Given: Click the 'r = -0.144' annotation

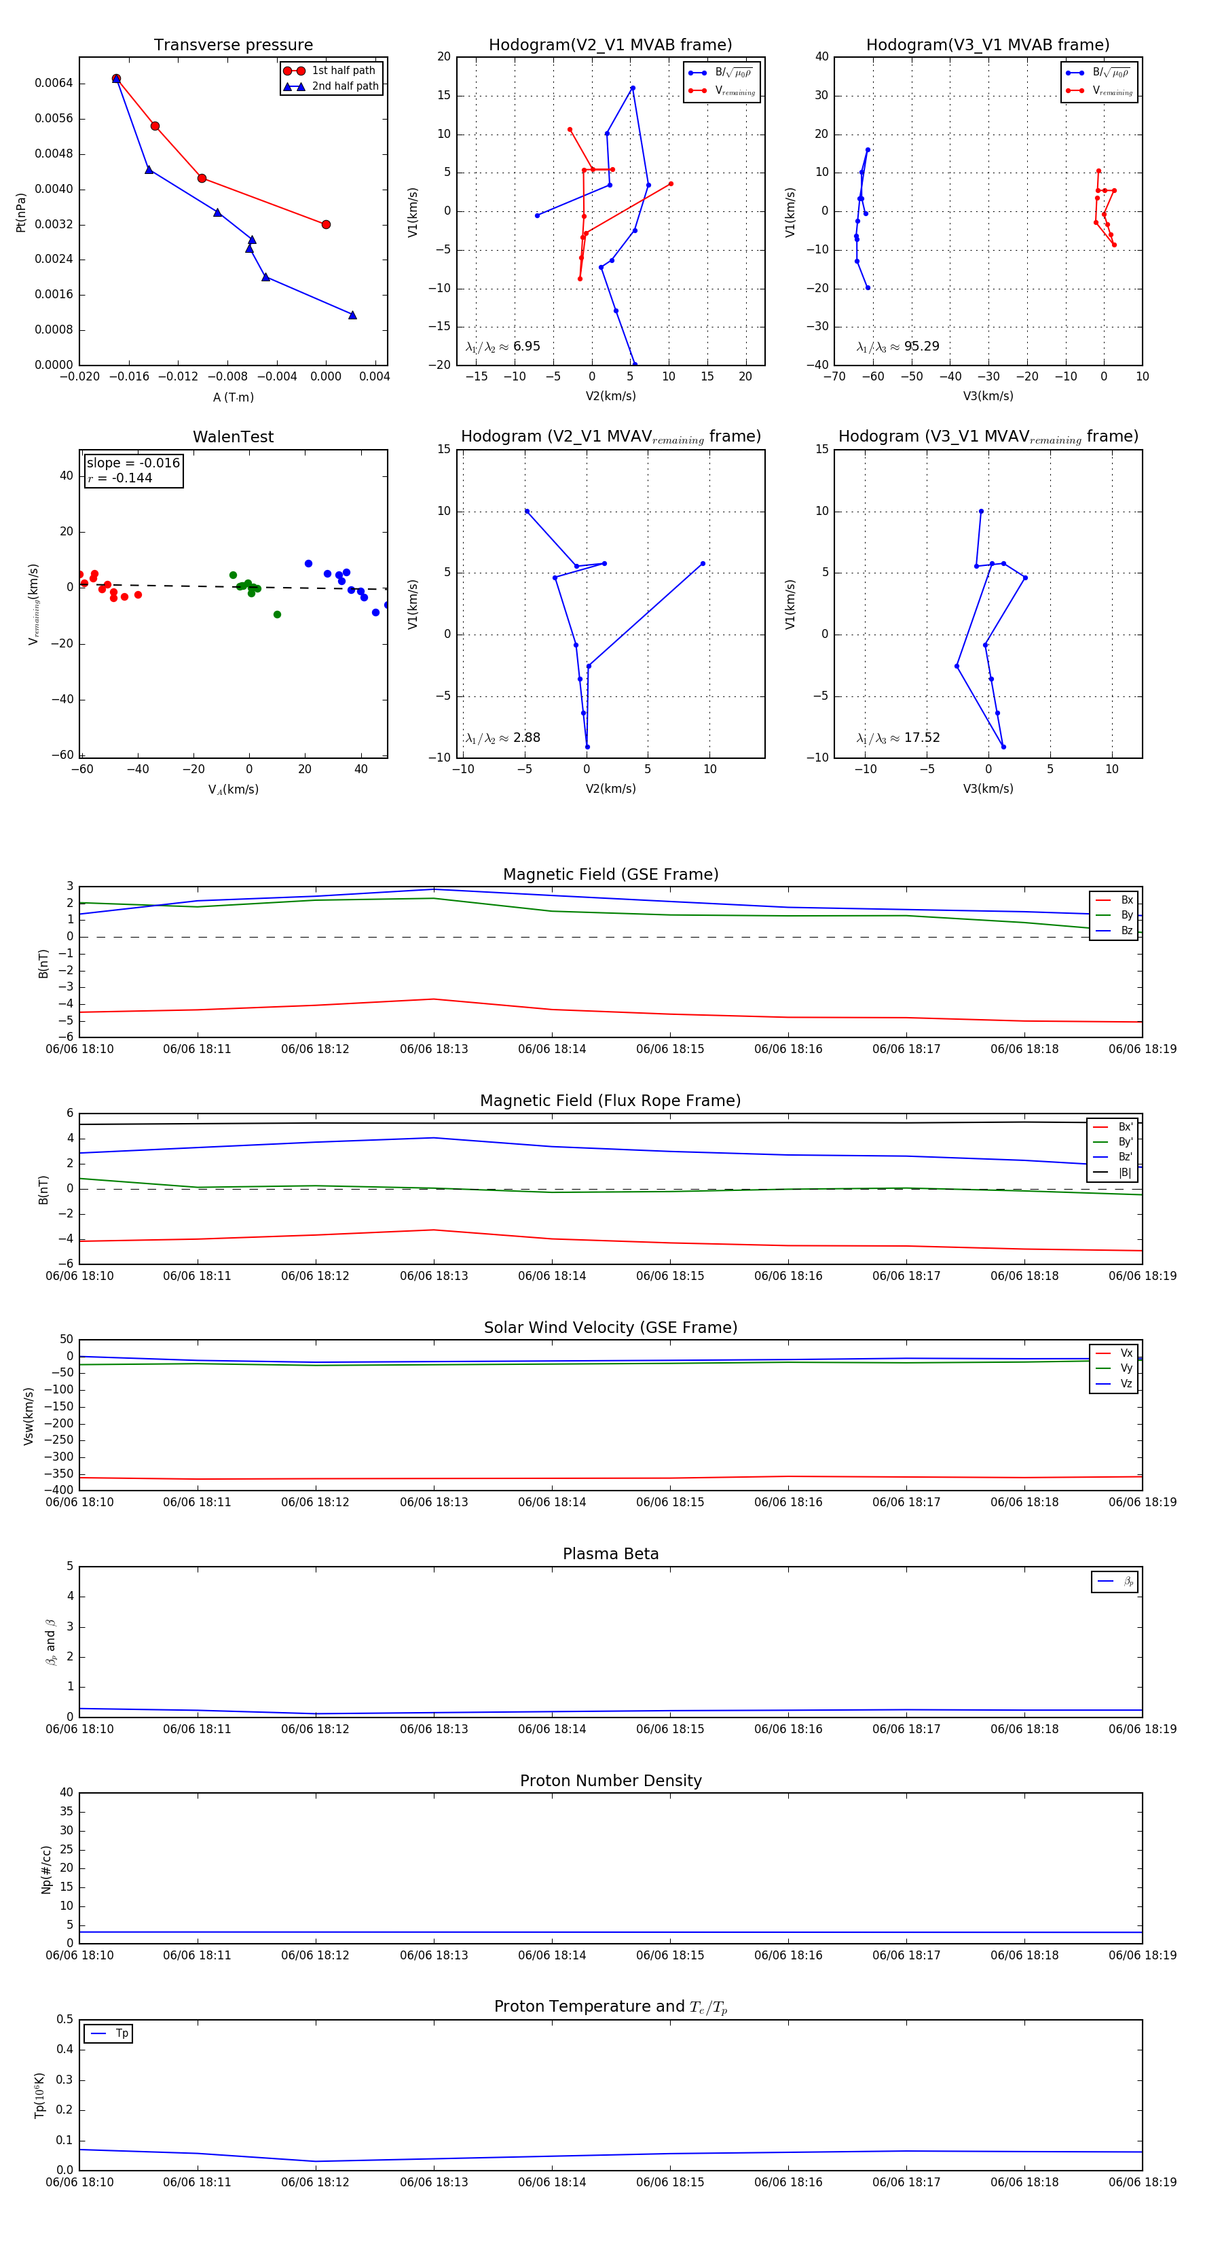Looking at the screenshot, I should (120, 478).
